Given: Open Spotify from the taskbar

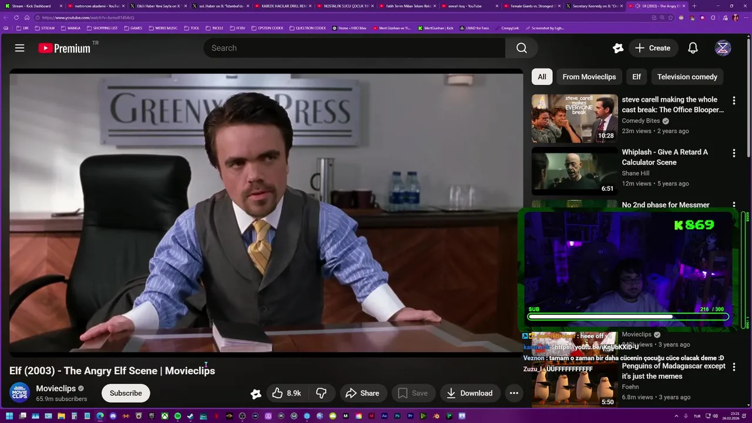Looking at the screenshot, I should (x=177, y=416).
